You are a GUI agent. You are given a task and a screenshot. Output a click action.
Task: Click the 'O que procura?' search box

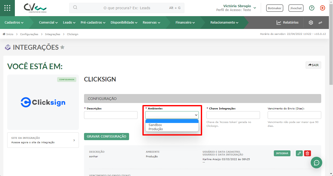tap(127, 8)
